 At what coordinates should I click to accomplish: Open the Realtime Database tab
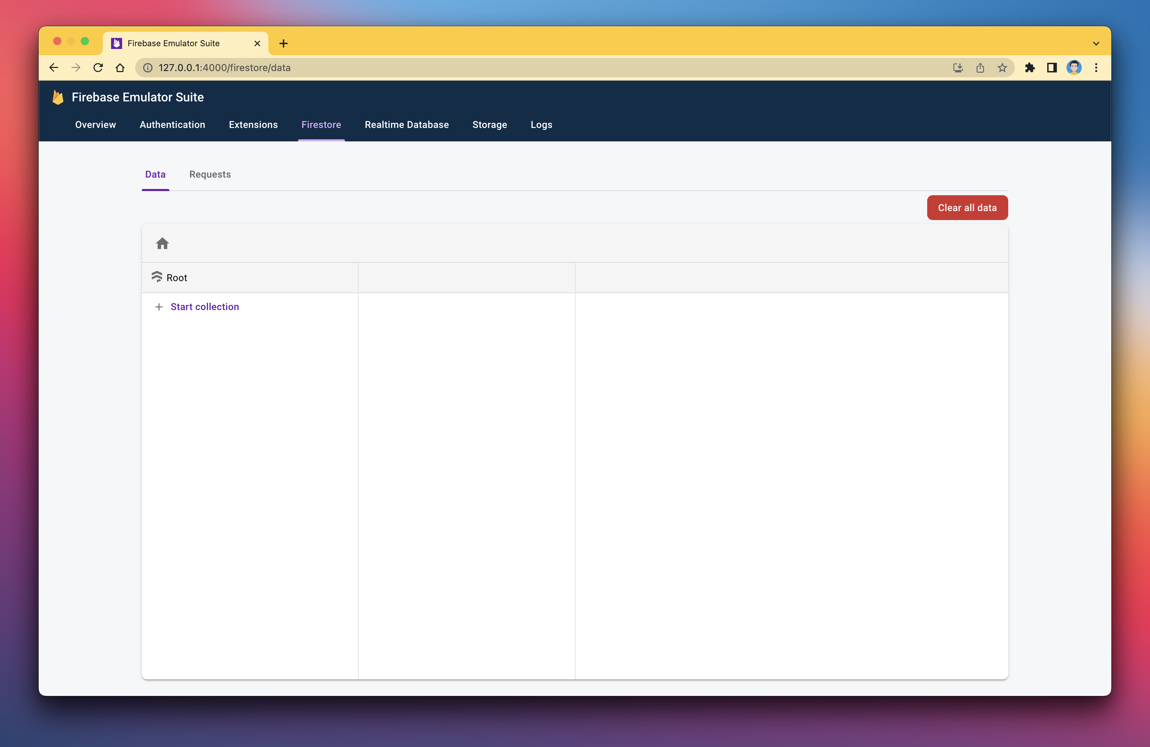406,124
